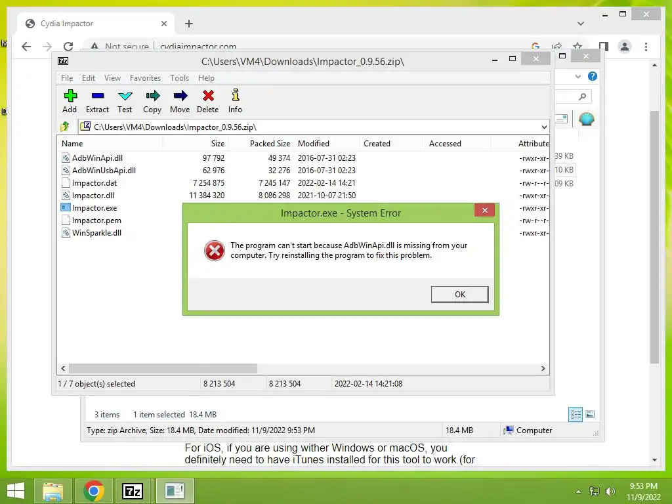Click the Computer entry in Explorer's status bar
The image size is (672, 504).
click(x=529, y=430)
